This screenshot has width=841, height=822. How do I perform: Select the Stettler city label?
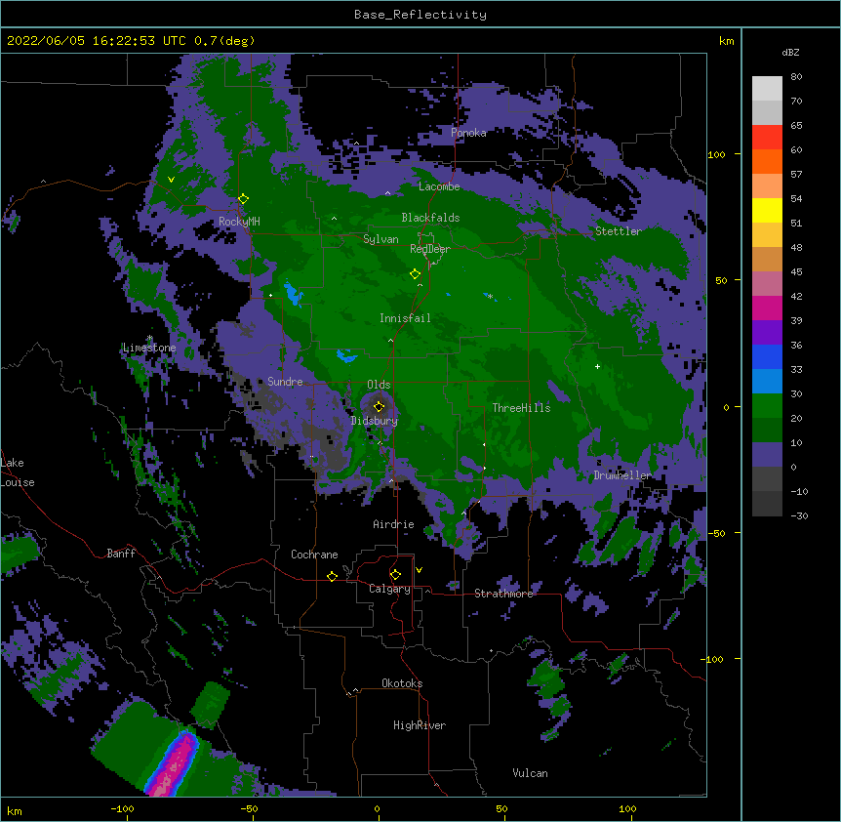pos(619,231)
